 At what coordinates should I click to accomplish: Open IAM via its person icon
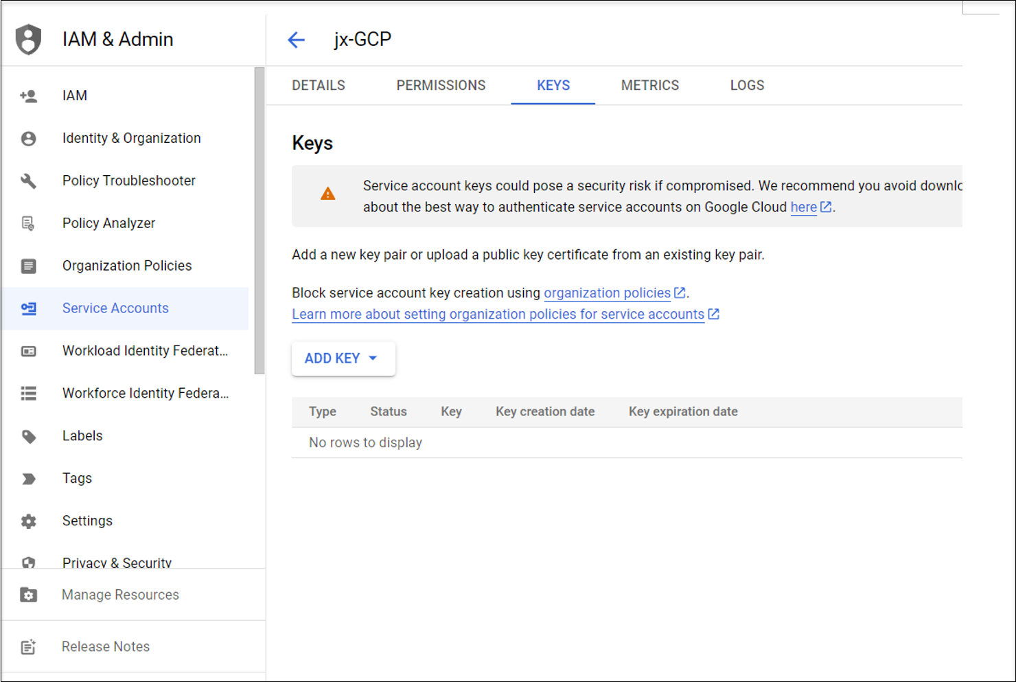click(28, 95)
